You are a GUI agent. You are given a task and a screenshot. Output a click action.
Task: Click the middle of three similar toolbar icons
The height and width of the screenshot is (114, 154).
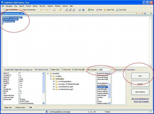tap(70, 10)
